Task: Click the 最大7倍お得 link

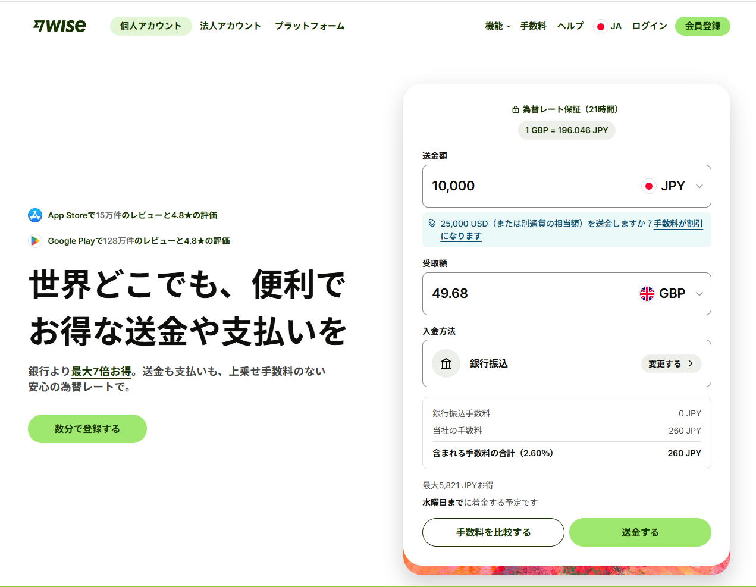Action: point(101,372)
